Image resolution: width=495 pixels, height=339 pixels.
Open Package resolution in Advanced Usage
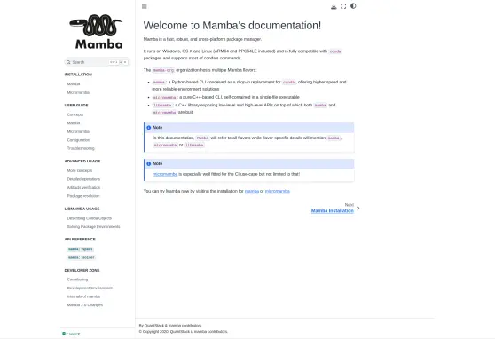(83, 196)
